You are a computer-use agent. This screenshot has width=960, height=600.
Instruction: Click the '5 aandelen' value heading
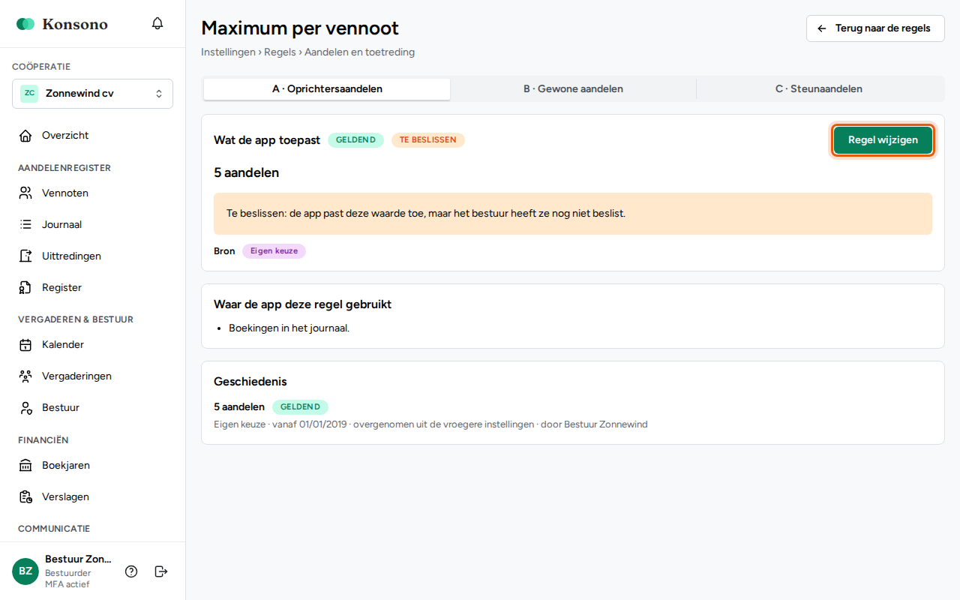(246, 173)
